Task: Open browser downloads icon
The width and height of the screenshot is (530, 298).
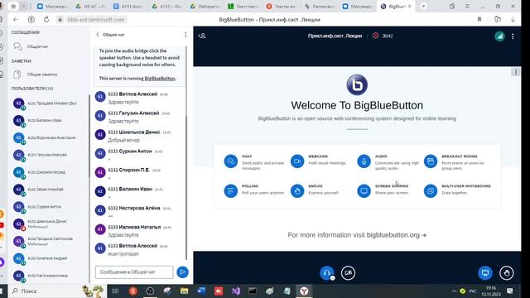Action: pyautogui.click(x=513, y=20)
